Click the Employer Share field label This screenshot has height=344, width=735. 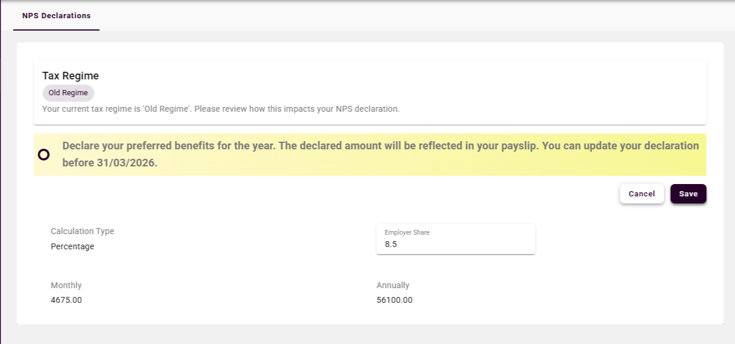(x=407, y=232)
